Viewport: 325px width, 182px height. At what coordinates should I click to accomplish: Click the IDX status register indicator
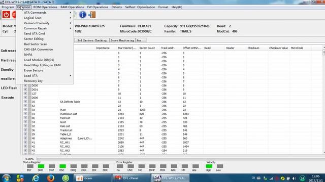point(95,166)
